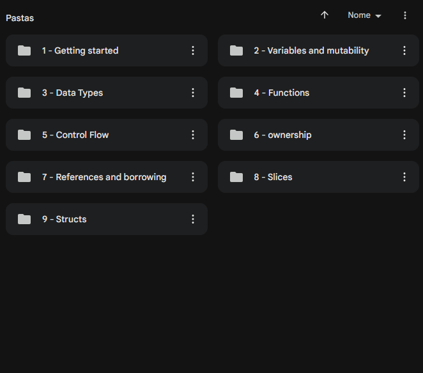Image resolution: width=423 pixels, height=373 pixels.
Task: Open options for 8 - Slices
Action: [404, 177]
